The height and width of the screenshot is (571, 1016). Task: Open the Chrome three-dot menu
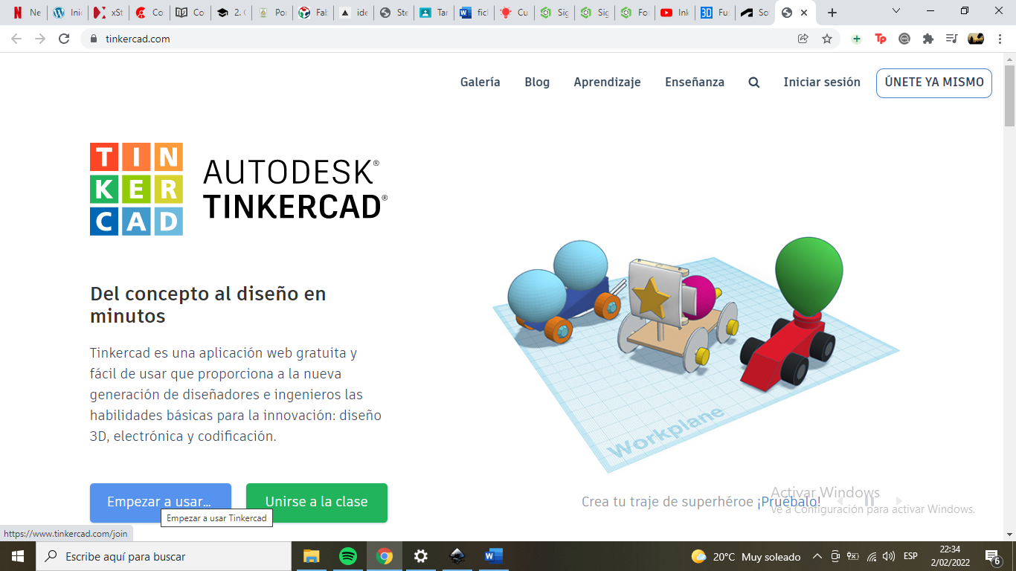click(x=1000, y=39)
